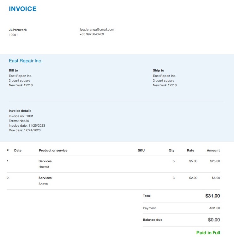
Task: Click the jlpaderanga@gmail.com email address
Action: click(97, 30)
